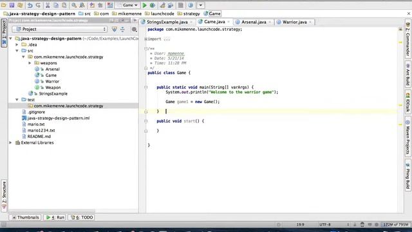
Task: Click launchcode in the navigation breadcrumb
Action: 162,14
